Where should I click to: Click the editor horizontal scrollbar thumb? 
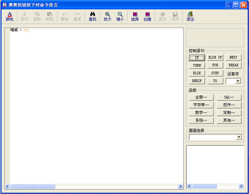(32, 186)
